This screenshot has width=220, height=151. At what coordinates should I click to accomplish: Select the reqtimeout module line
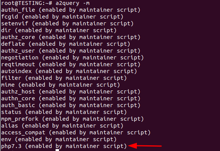[71, 64]
